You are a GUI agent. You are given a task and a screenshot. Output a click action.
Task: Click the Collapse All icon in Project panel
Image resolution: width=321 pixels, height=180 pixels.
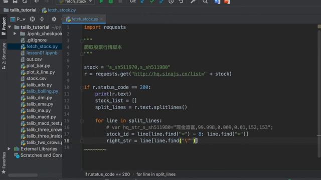42,19
